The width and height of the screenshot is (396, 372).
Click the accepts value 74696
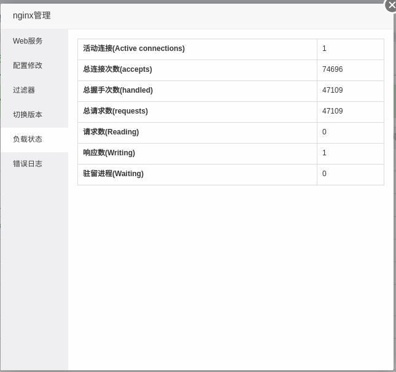coord(332,69)
